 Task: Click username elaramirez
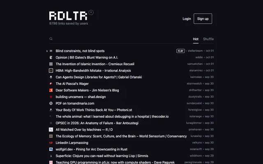point(196,71)
